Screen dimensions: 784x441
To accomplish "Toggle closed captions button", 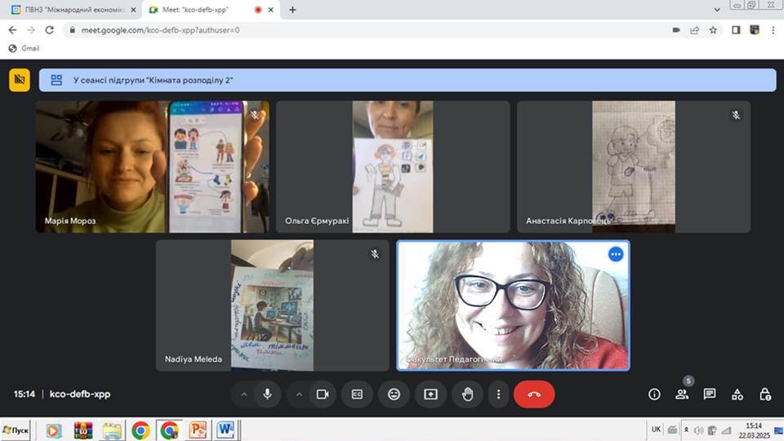I will pos(357,394).
